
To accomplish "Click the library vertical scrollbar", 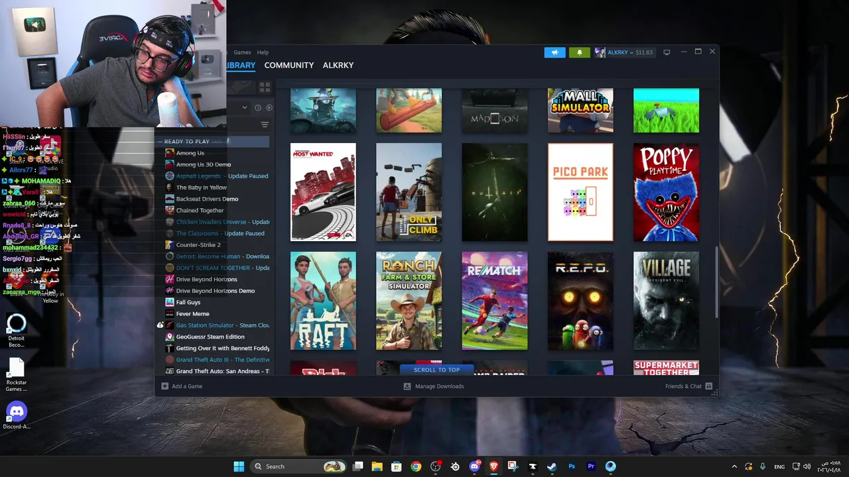I will tap(716, 282).
